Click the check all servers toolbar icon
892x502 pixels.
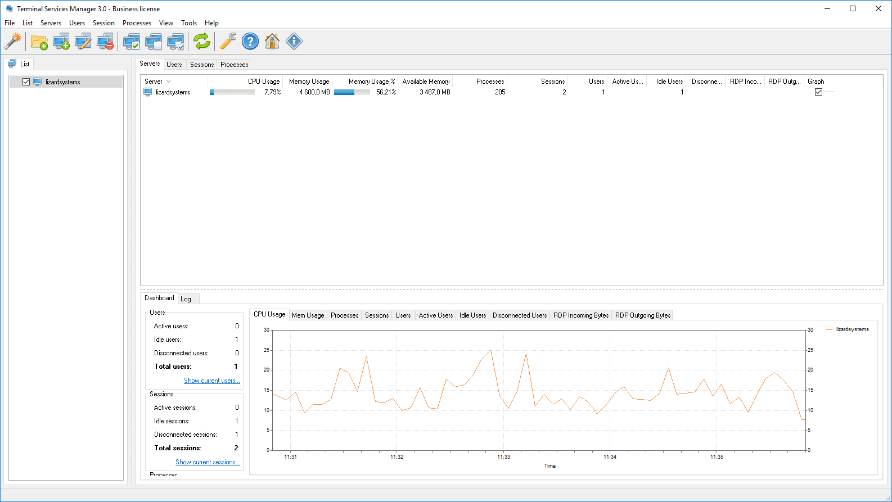point(132,42)
